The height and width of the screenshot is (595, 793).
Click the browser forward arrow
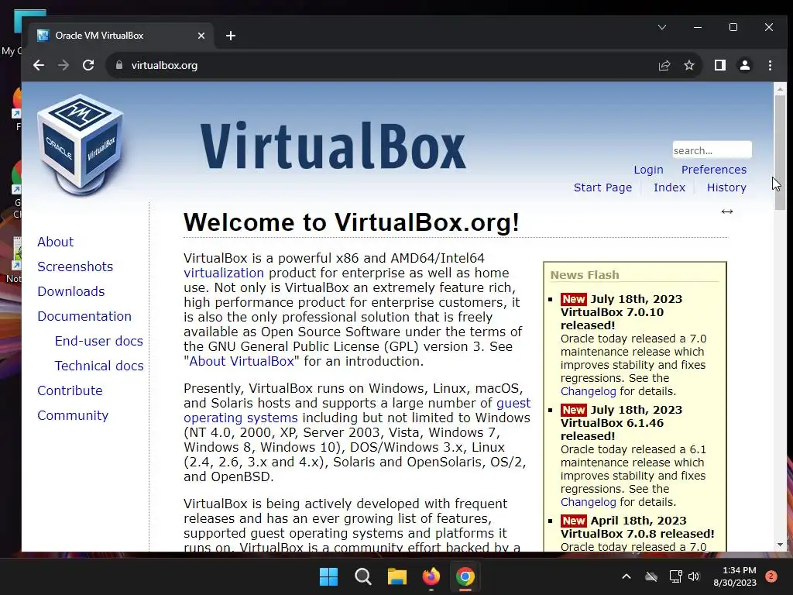tap(64, 65)
